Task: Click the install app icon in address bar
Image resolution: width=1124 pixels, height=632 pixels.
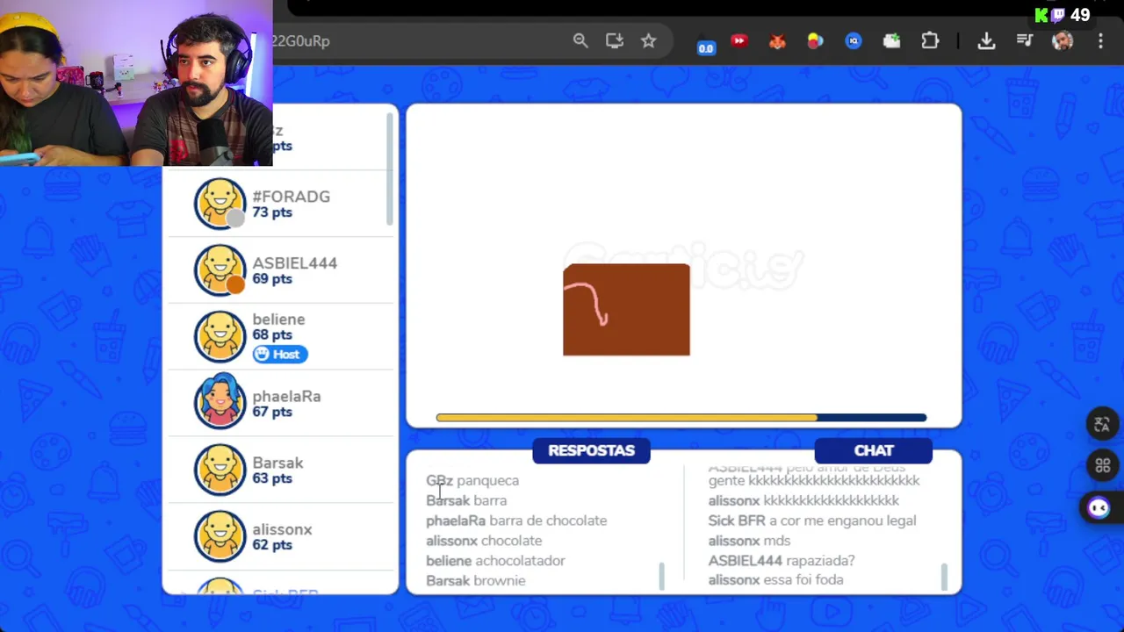Action: point(615,40)
